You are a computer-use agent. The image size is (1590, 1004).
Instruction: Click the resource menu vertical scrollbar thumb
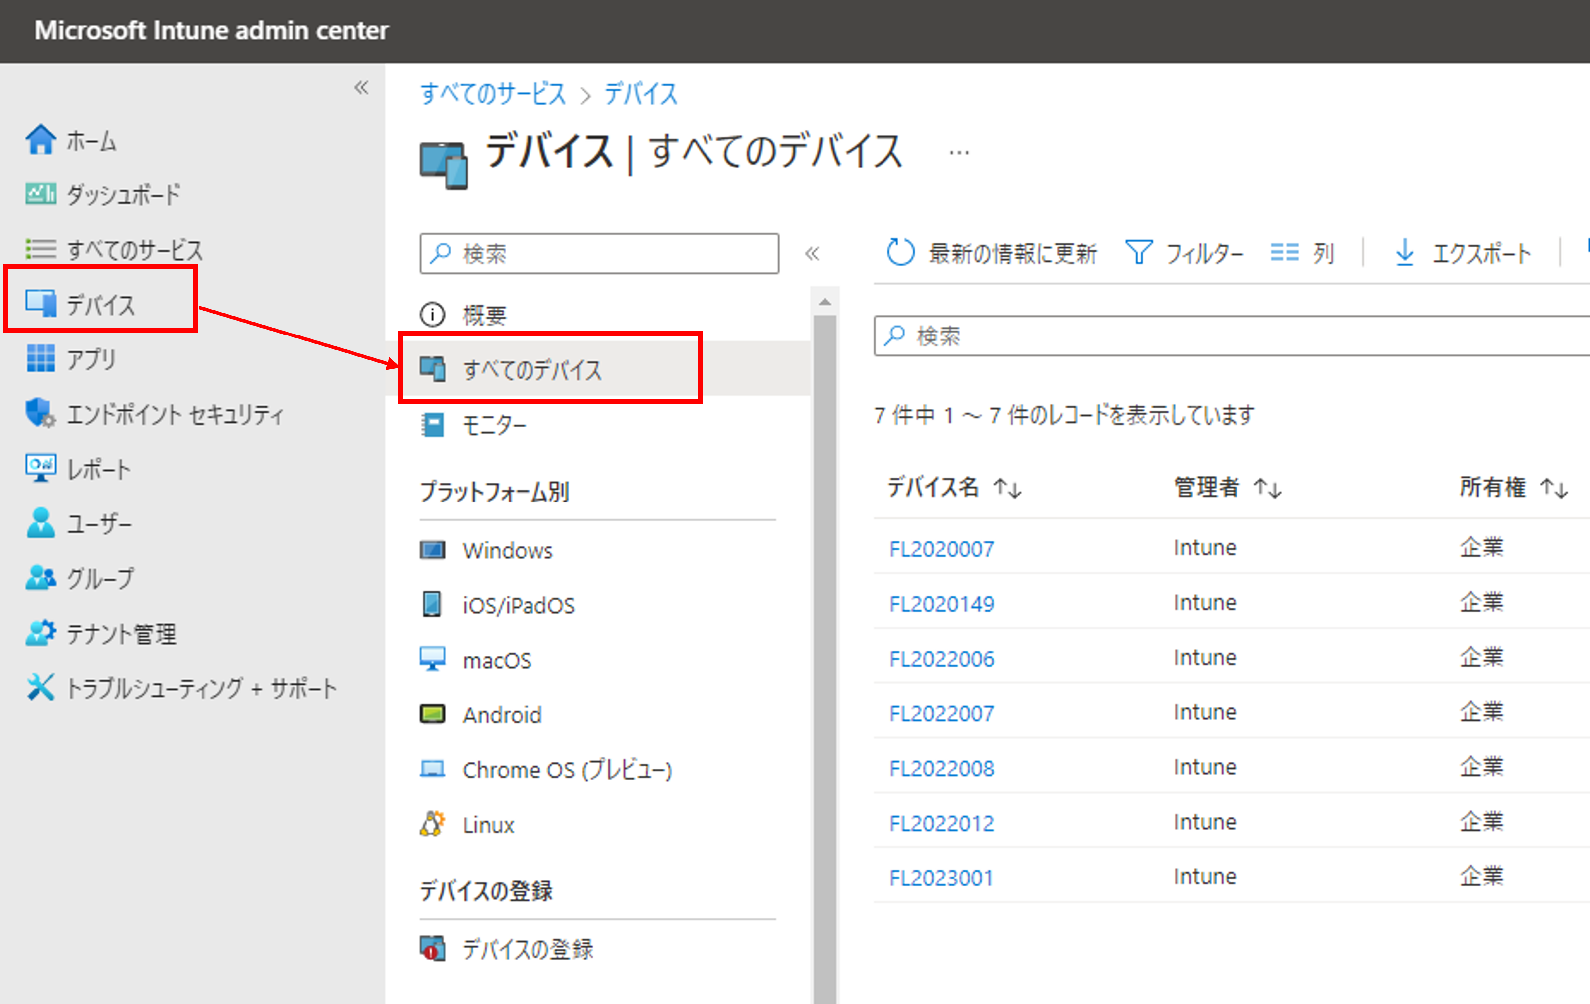tap(825, 659)
